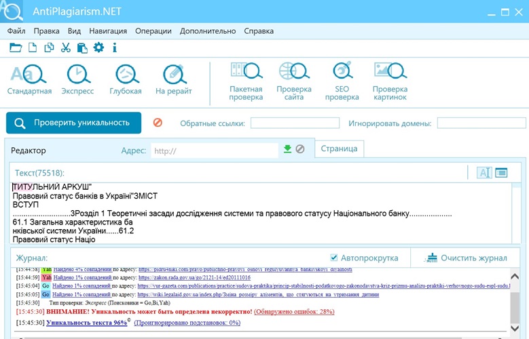Click the Адрес http:// input field
The height and width of the screenshot is (339, 529).
tap(215, 151)
